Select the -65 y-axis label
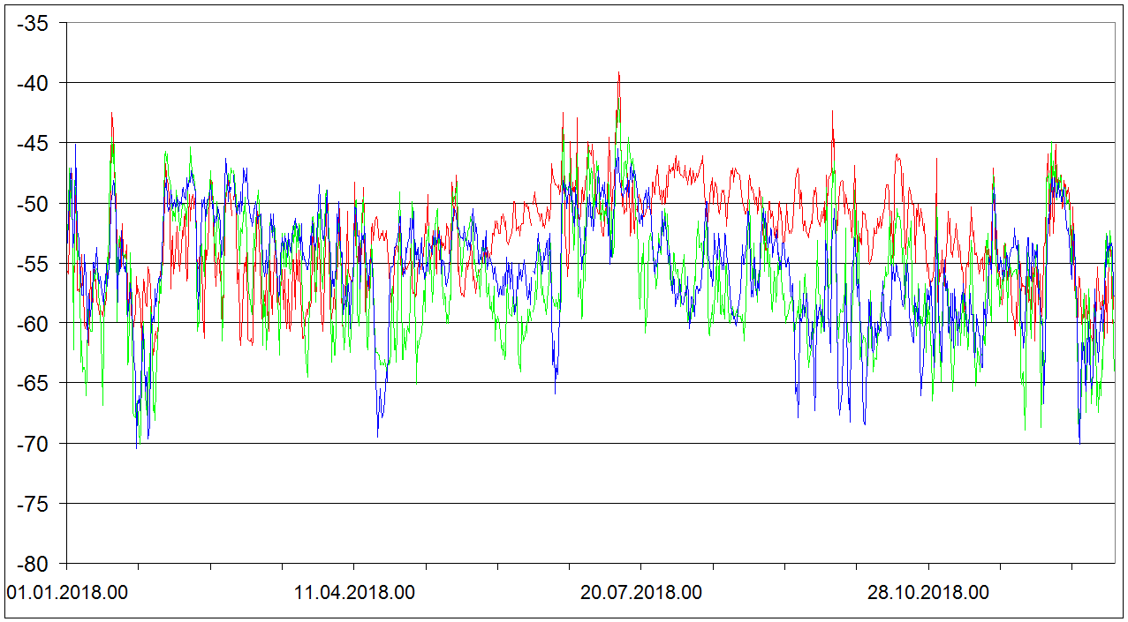Image resolution: width=1128 pixels, height=622 pixels. 34,383
